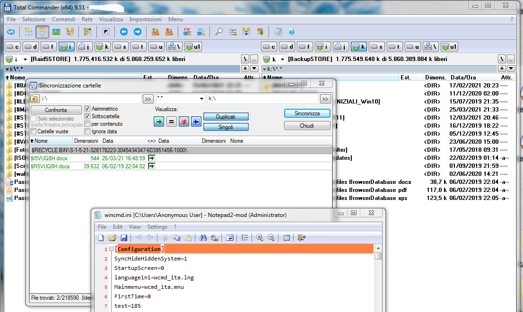This screenshot has height=312, width=523.
Task: Click Notepad2 copy icon
Action: (x=176, y=238)
